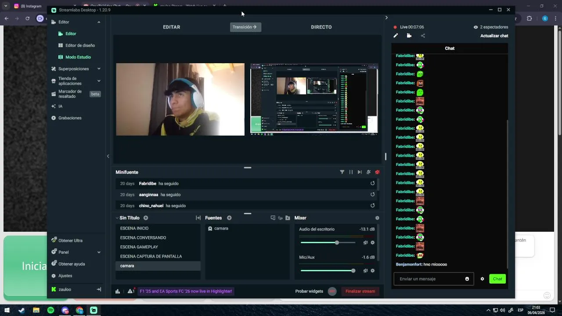Open Spotify from the taskbar

click(50, 310)
